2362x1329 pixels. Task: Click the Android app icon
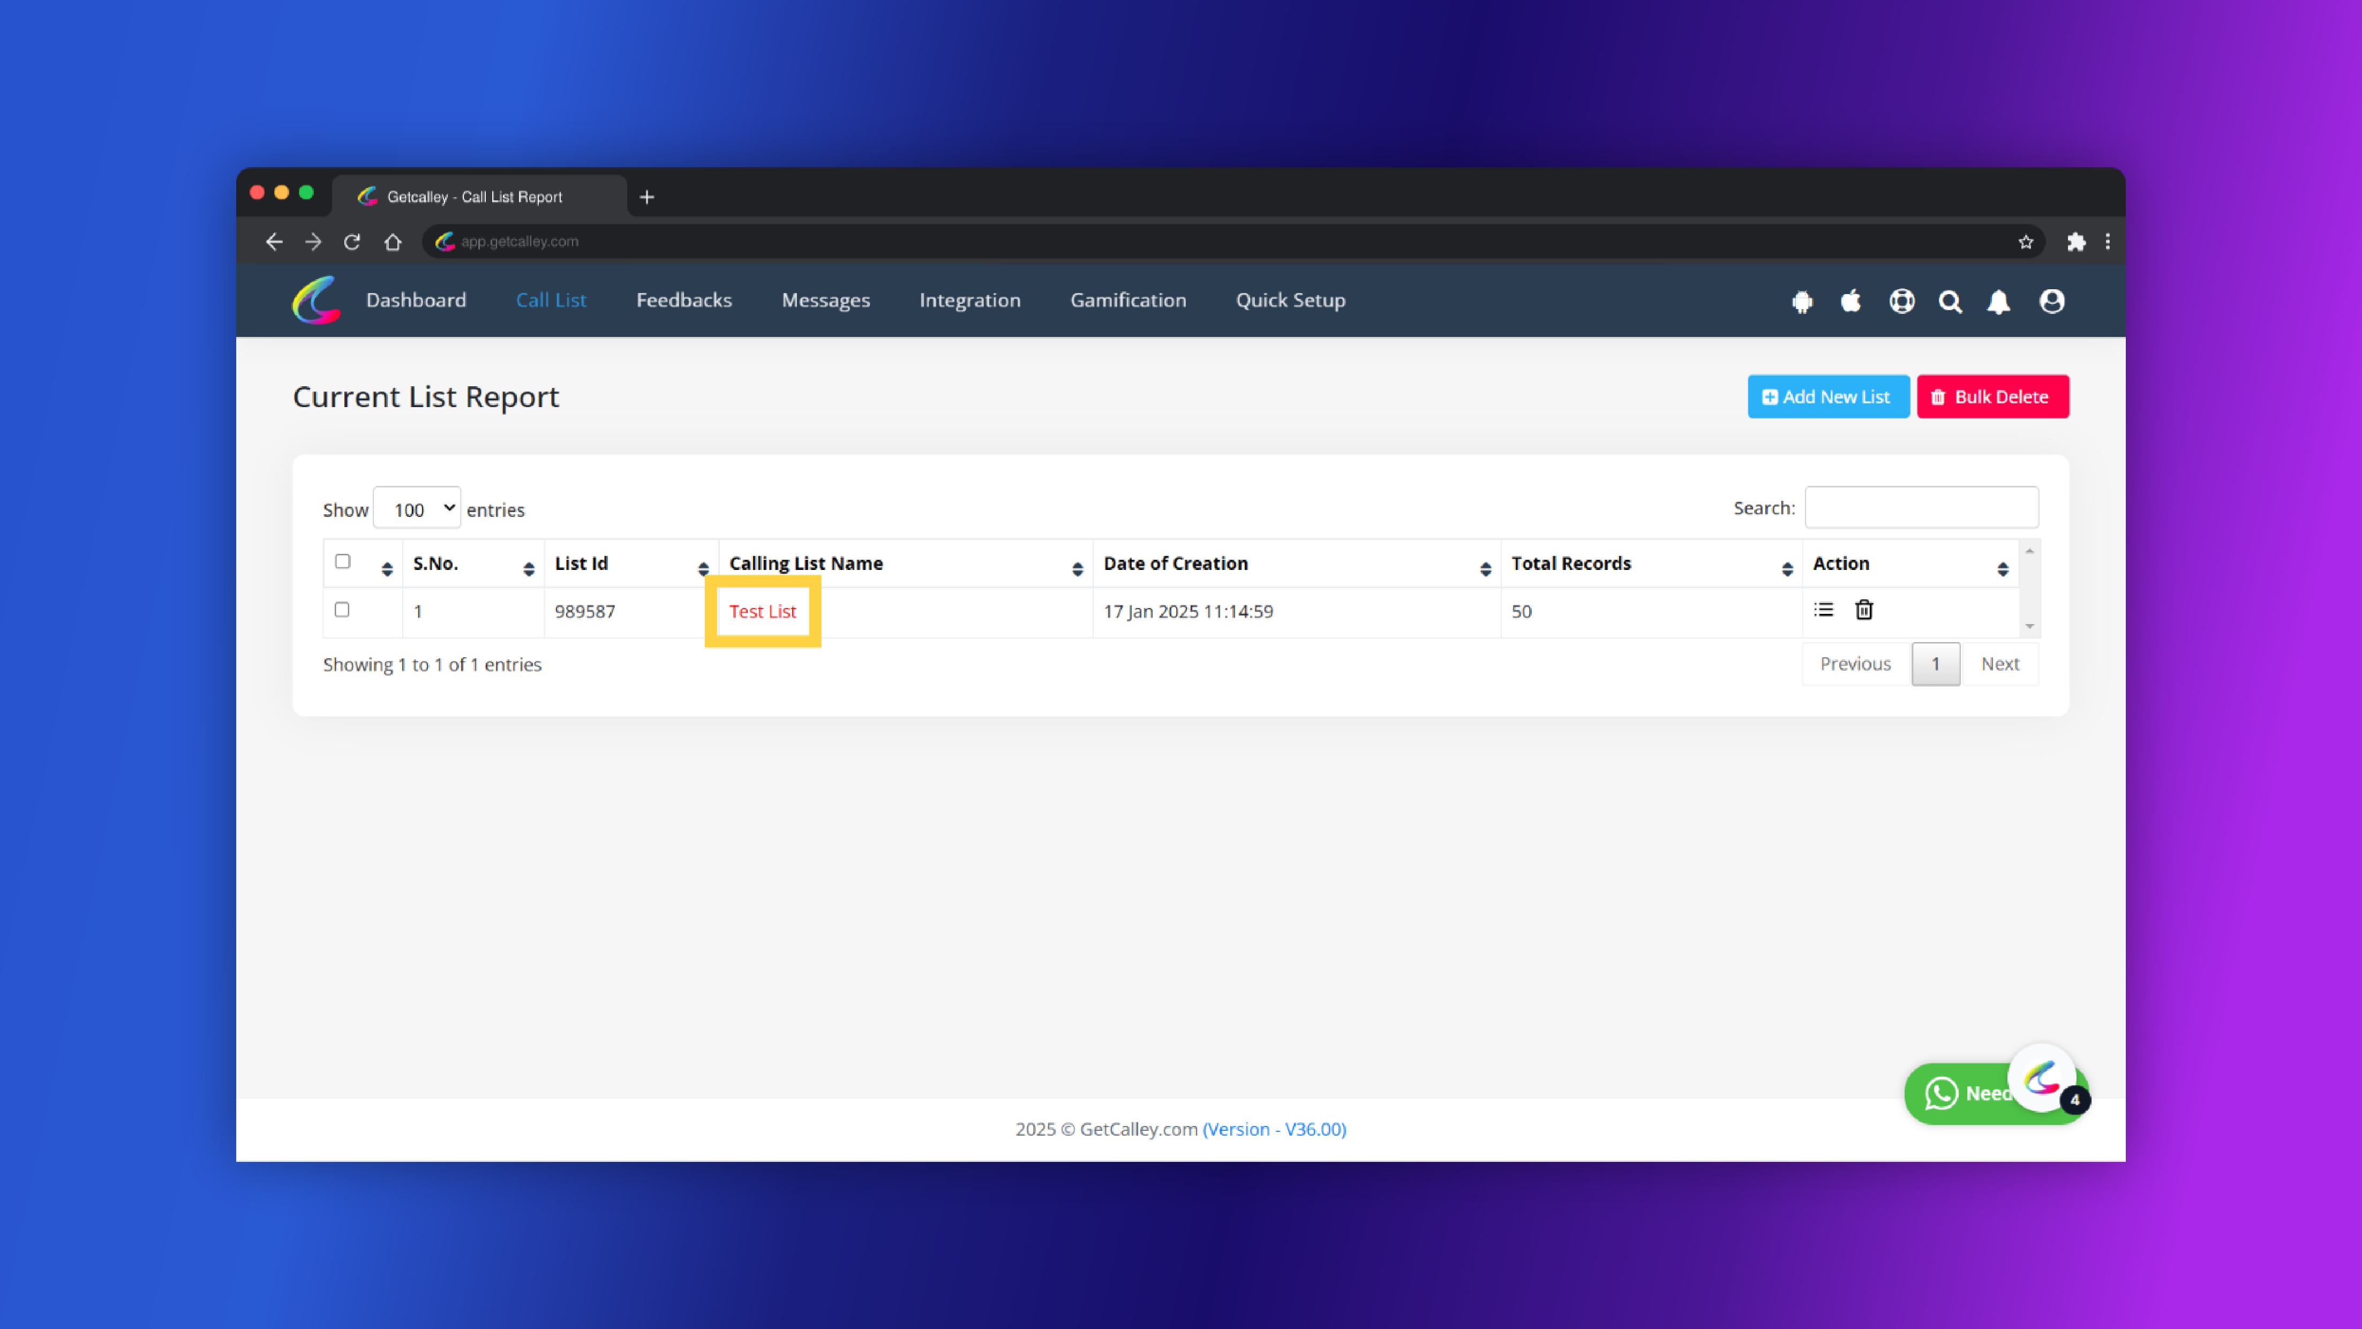click(x=1802, y=302)
